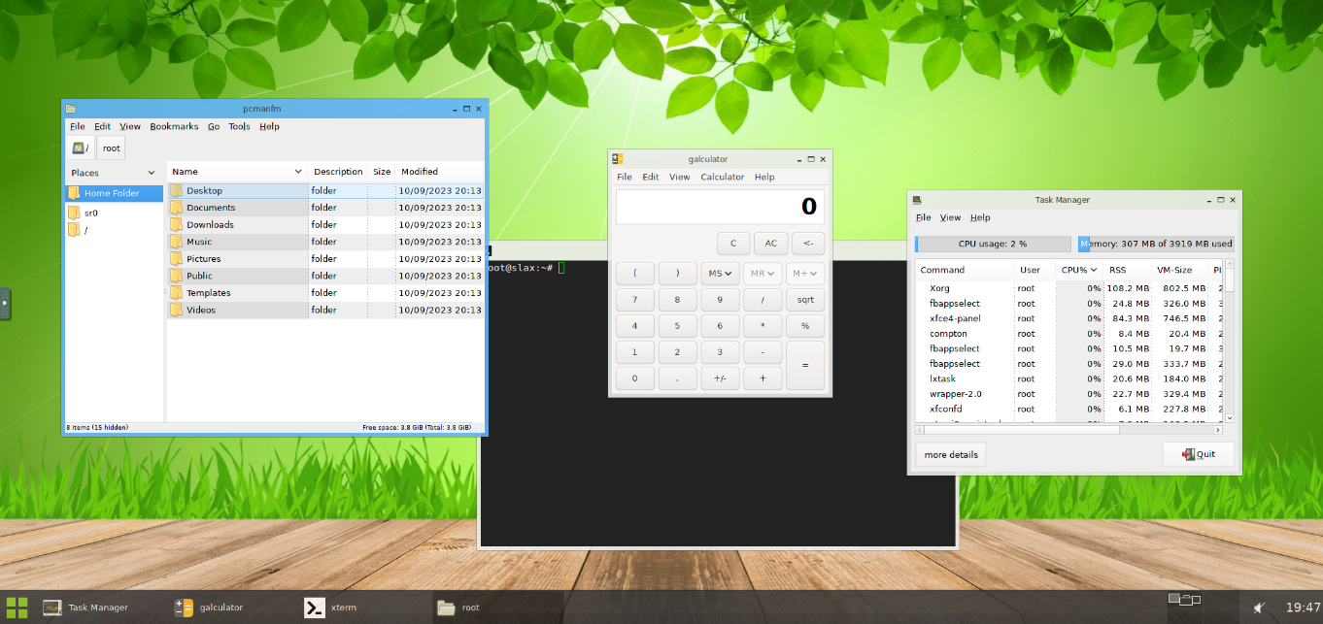Click the Memory usage progress bar

click(x=1156, y=244)
